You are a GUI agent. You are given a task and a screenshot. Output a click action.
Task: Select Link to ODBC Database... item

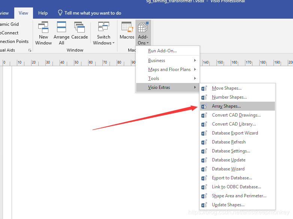[237, 187]
